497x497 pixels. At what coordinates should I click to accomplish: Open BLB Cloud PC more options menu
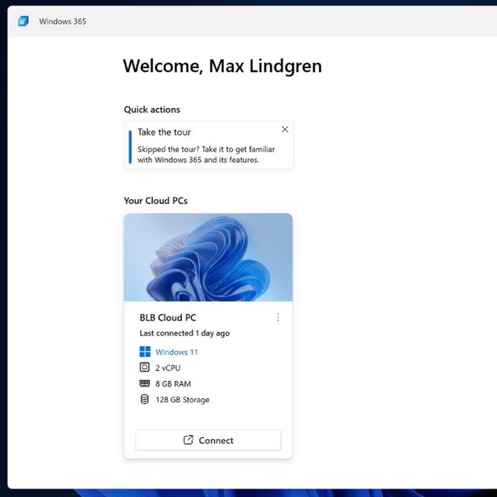pyautogui.click(x=278, y=317)
